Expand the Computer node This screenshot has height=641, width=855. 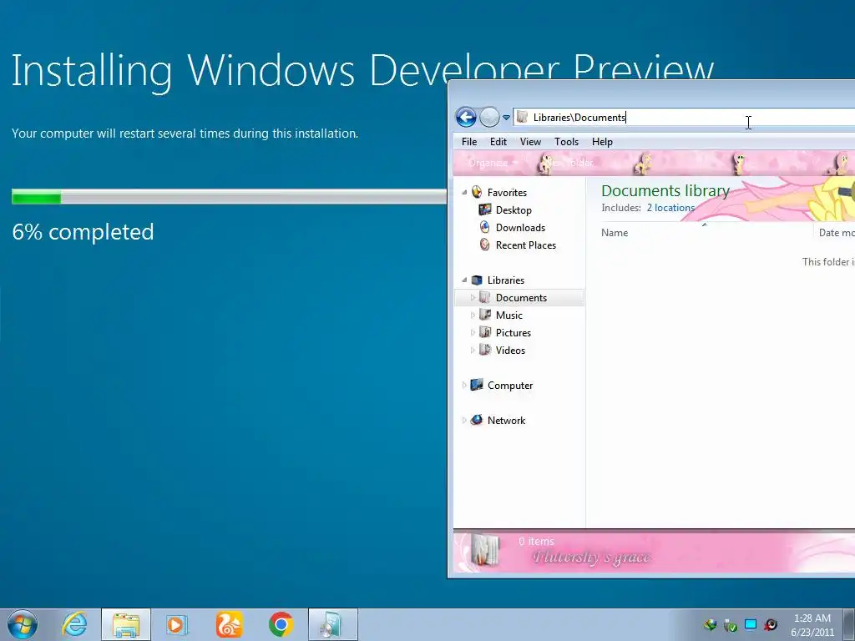[464, 385]
